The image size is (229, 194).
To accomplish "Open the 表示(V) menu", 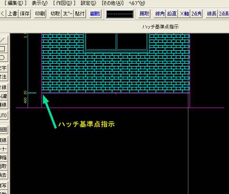I will pyautogui.click(x=39, y=3).
